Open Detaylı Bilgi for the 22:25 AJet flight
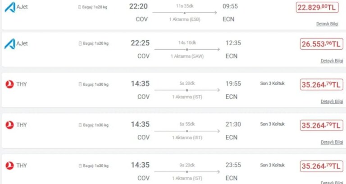Screen dimensions: 346x184 point(332,61)
